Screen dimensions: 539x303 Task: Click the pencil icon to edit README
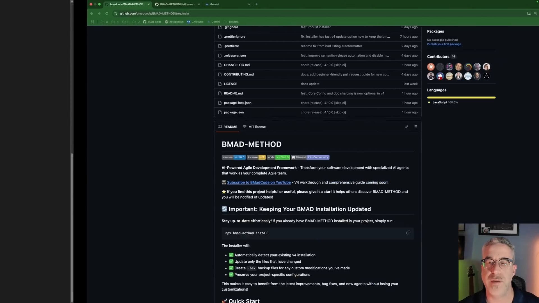406,127
